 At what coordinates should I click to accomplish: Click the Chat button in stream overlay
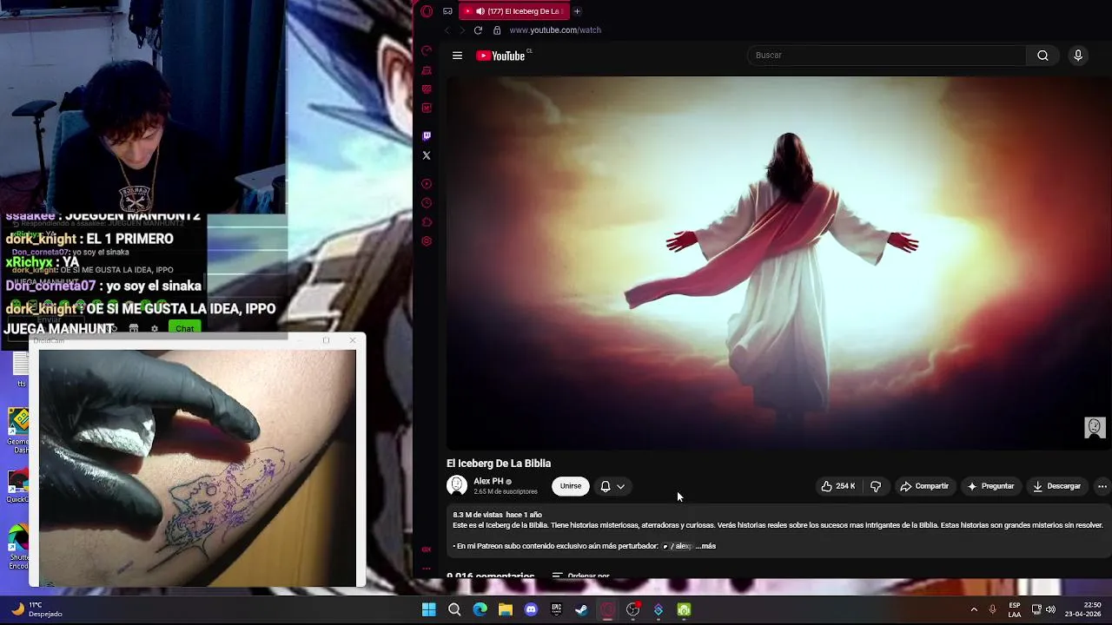[184, 328]
